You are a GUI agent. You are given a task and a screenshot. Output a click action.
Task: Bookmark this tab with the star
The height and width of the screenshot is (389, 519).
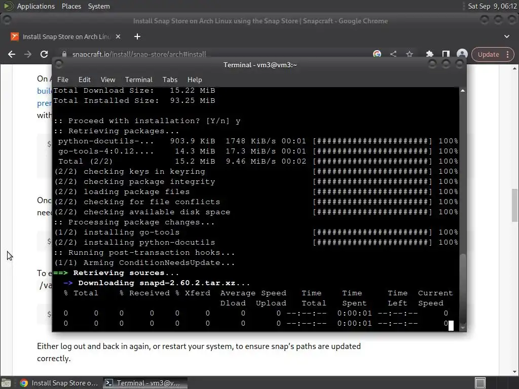pyautogui.click(x=410, y=54)
